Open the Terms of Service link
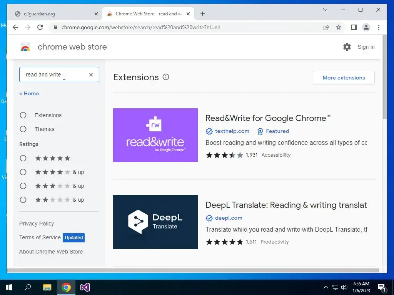The image size is (394, 295). [x=40, y=237]
